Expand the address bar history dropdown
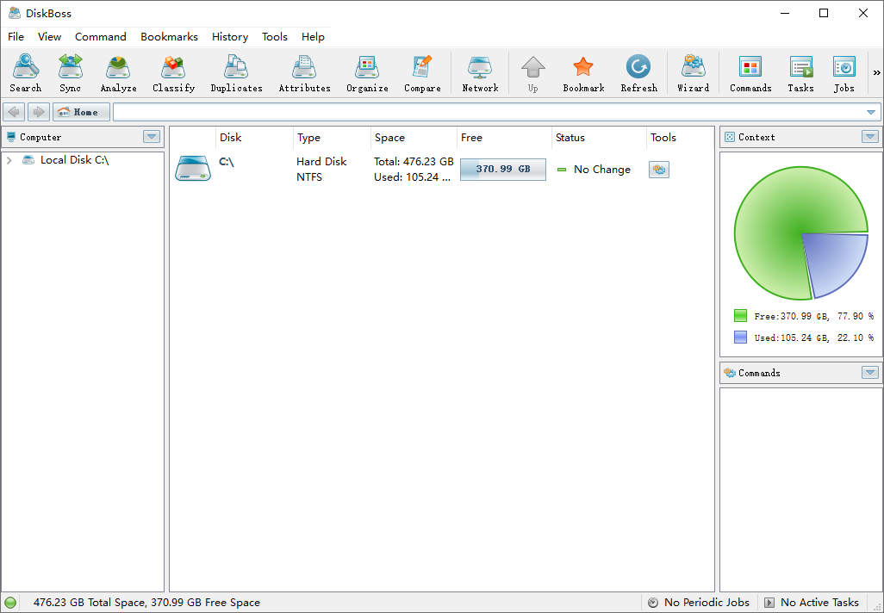Viewport: 884px width, 613px height. coord(871,112)
